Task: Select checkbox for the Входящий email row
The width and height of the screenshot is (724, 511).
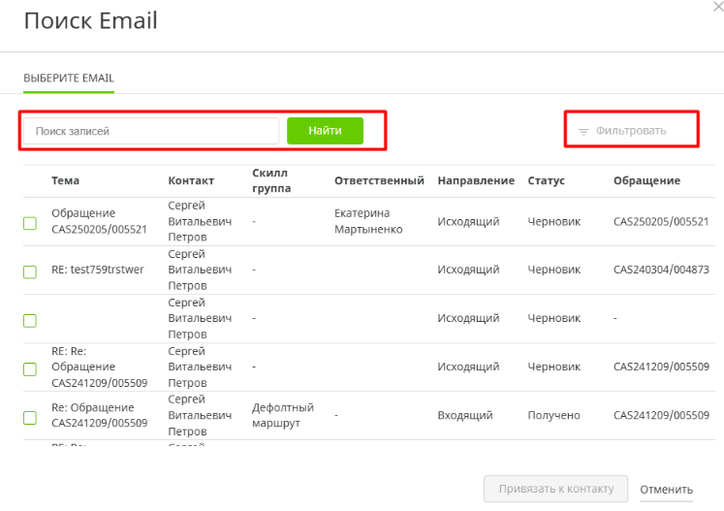Action: (x=30, y=417)
